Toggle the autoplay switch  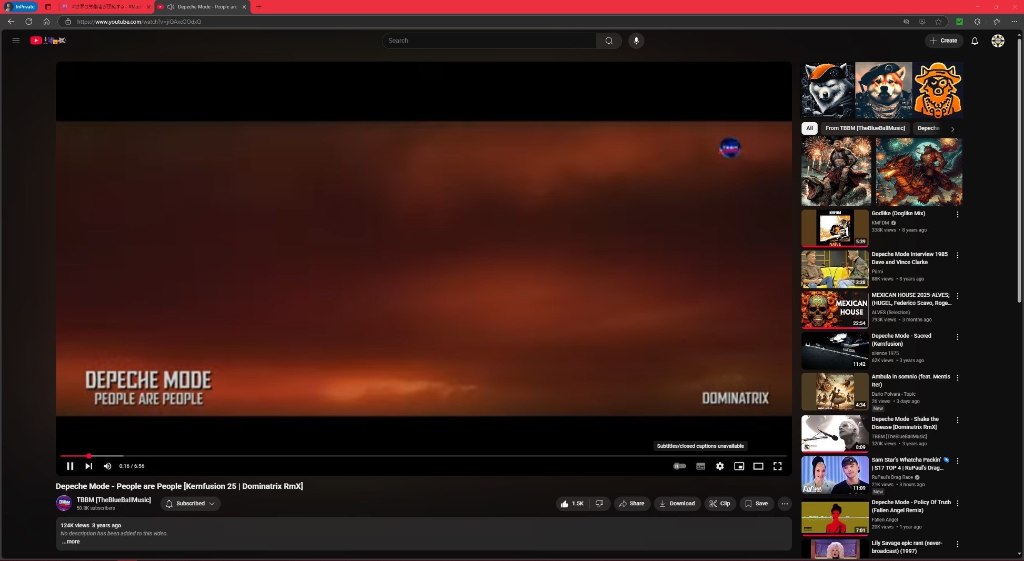pyautogui.click(x=679, y=466)
